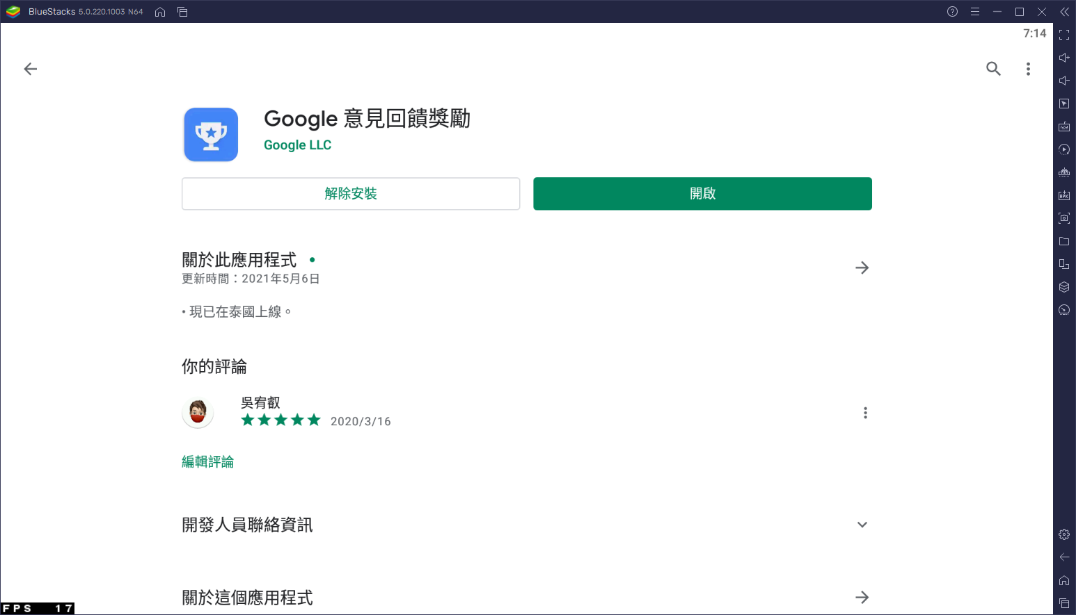Click the review date 2020/3/16
The image size is (1076, 615).
(x=361, y=422)
